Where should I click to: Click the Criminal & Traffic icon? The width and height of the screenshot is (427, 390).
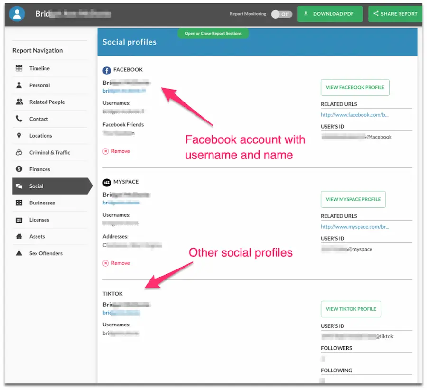(x=19, y=152)
